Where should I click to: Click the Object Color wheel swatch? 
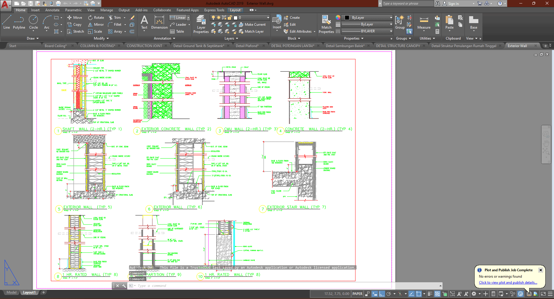pyautogui.click(x=338, y=18)
